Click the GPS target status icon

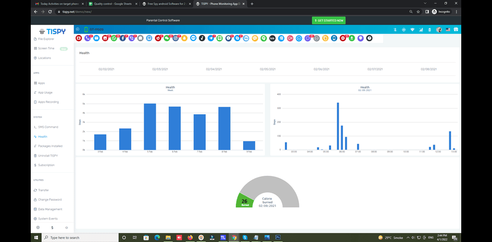pyautogui.click(x=404, y=30)
